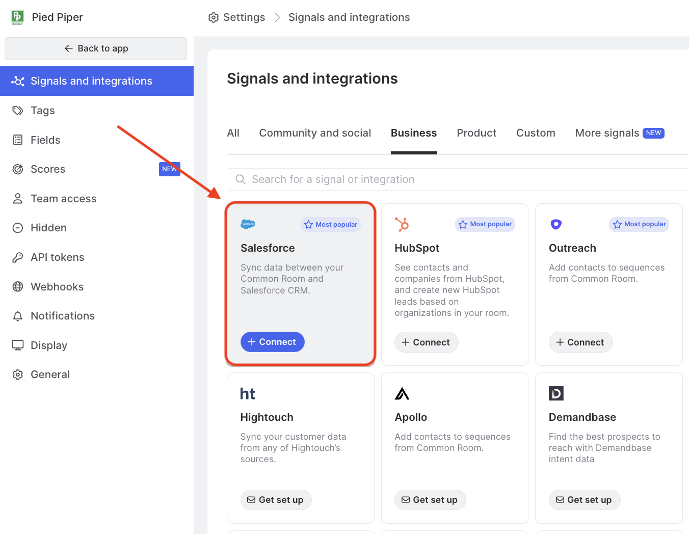Click the Pied Piper logo icon
The height and width of the screenshot is (534, 689).
(x=17, y=17)
